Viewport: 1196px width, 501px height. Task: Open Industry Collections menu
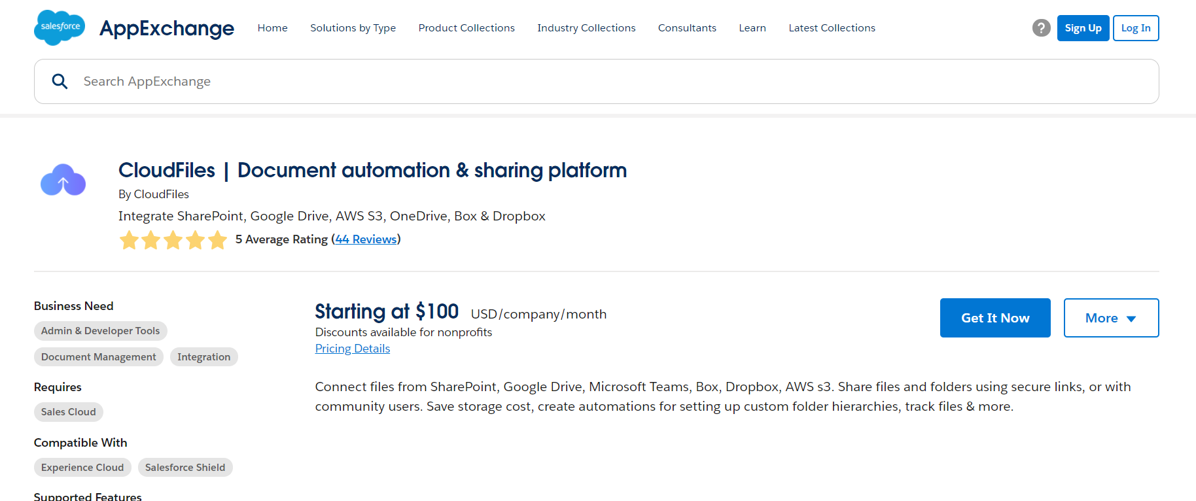click(x=586, y=28)
